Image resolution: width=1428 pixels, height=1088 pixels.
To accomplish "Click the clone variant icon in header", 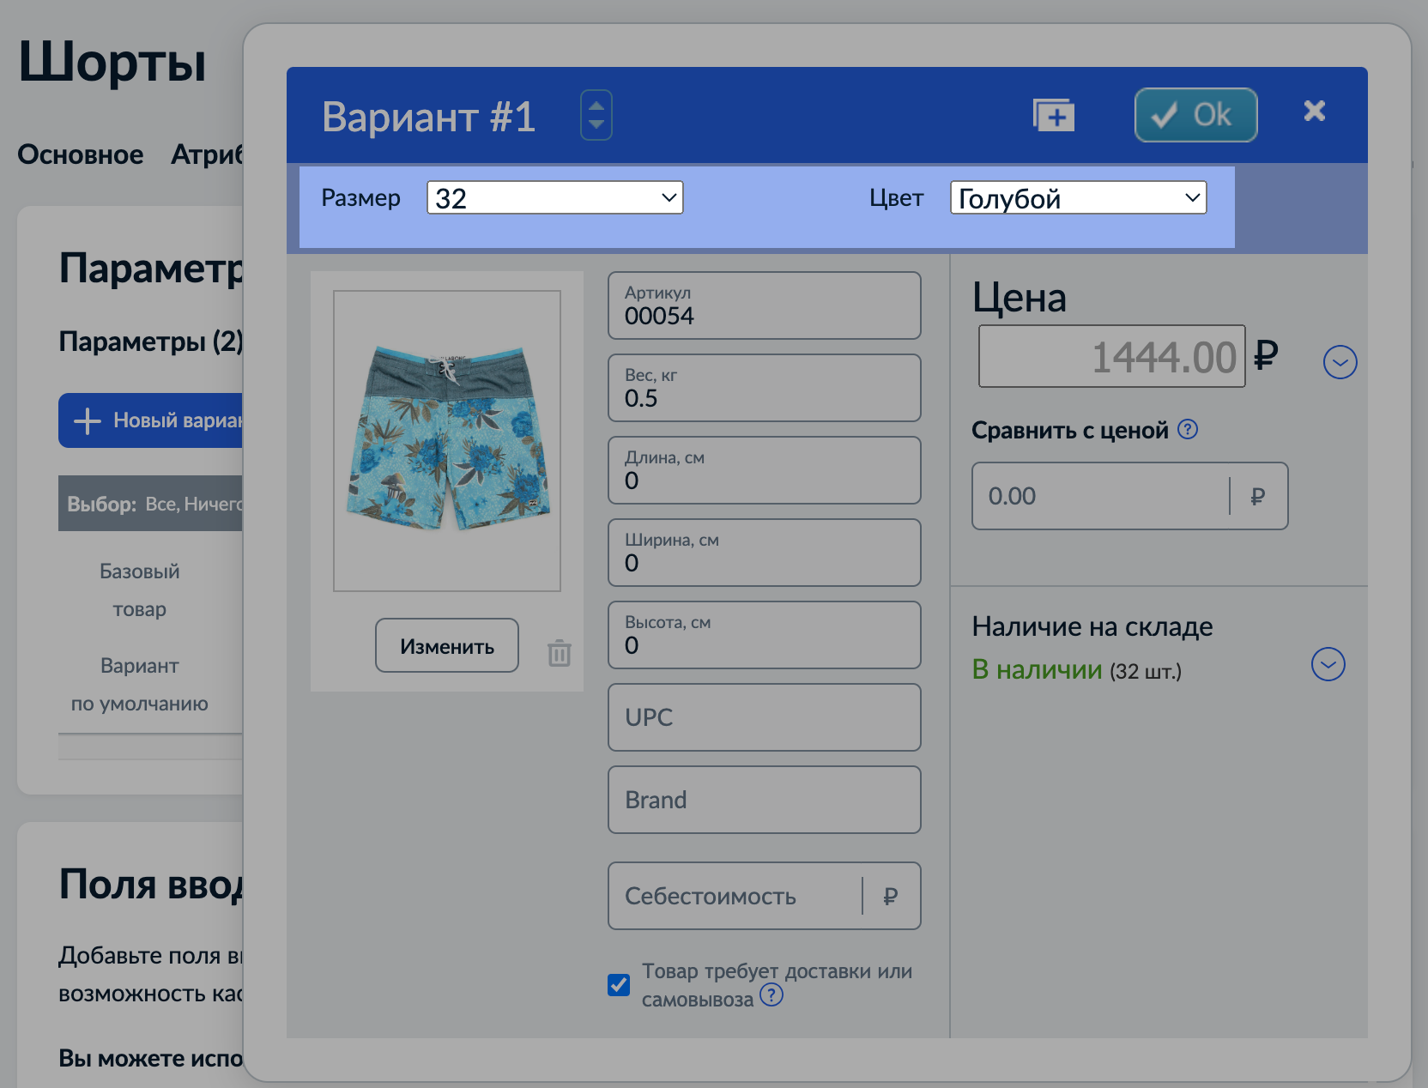I will (x=1054, y=115).
